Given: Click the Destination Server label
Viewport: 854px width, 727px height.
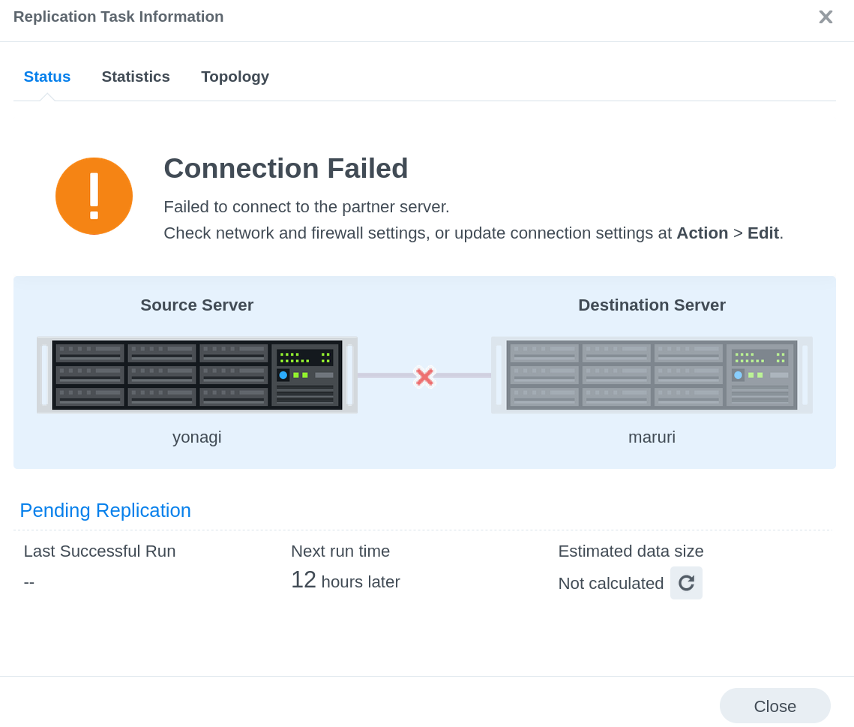Looking at the screenshot, I should coord(652,305).
